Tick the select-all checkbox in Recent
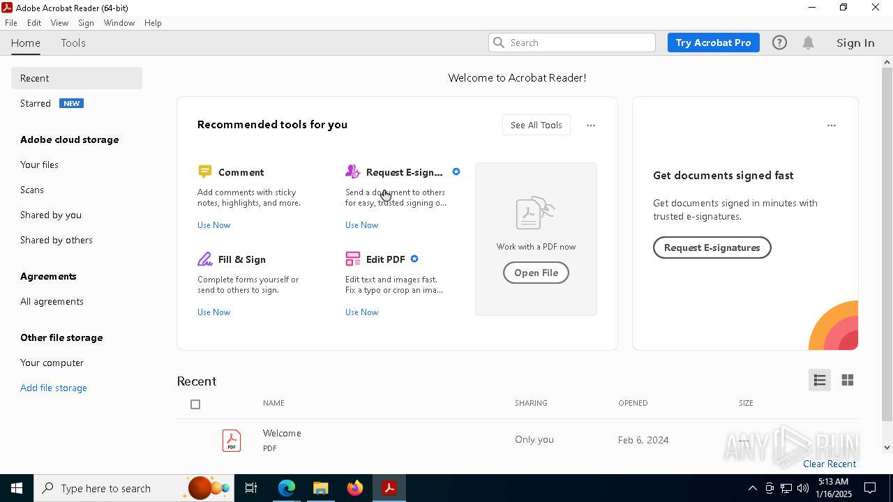893x502 pixels. tap(195, 404)
